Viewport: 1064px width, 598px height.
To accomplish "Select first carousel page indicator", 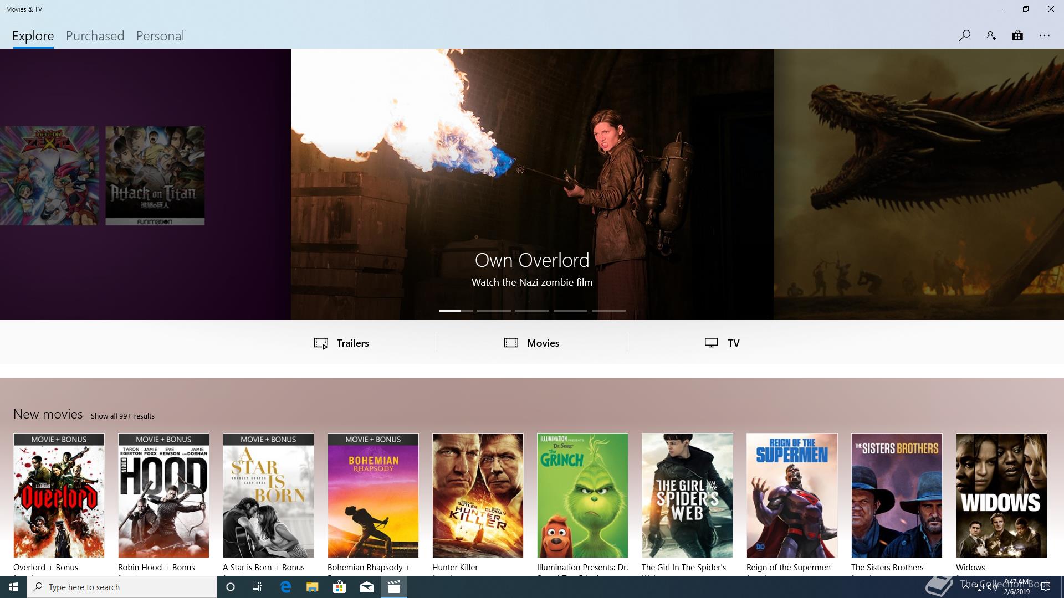I will 456,311.
